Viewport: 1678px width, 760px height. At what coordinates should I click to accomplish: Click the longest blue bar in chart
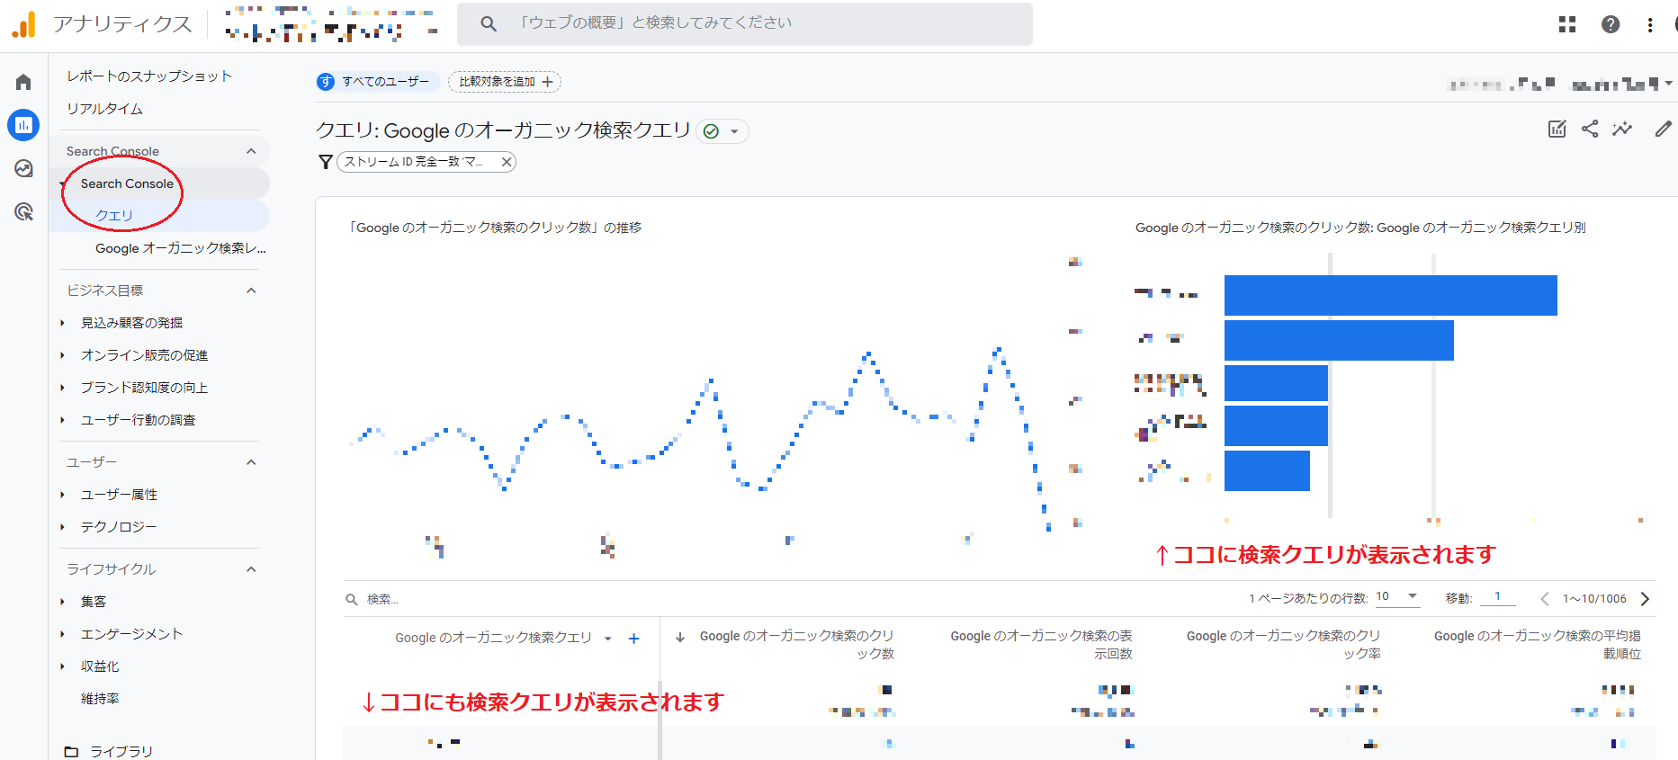click(1390, 295)
